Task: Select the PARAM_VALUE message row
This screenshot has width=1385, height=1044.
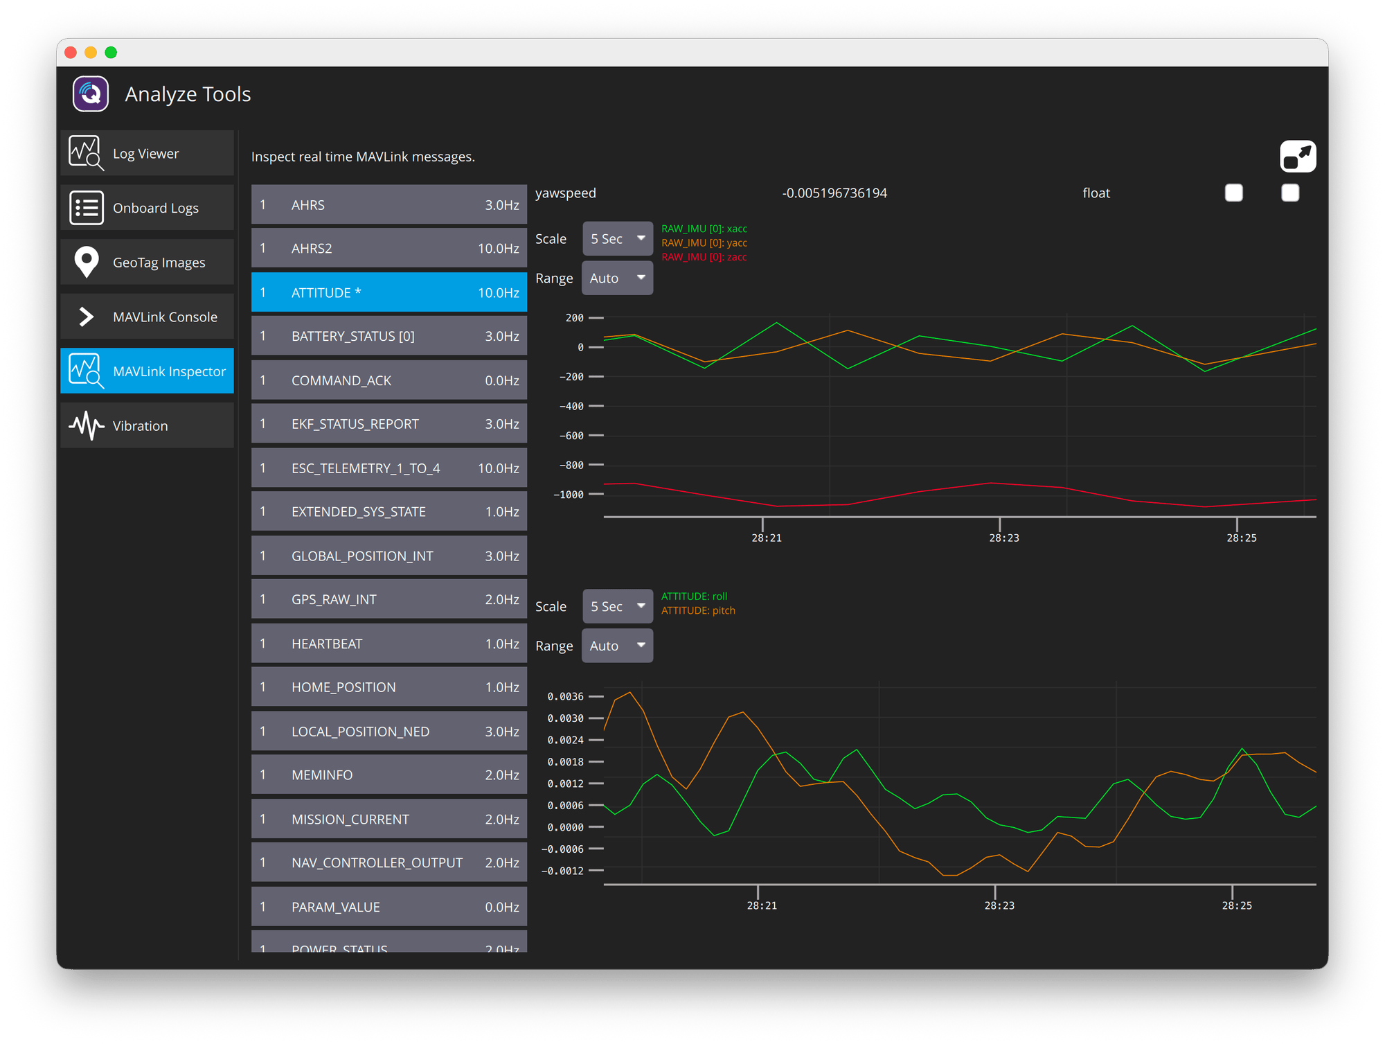Action: pos(388,906)
